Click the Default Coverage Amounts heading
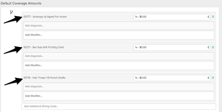 (21, 3)
